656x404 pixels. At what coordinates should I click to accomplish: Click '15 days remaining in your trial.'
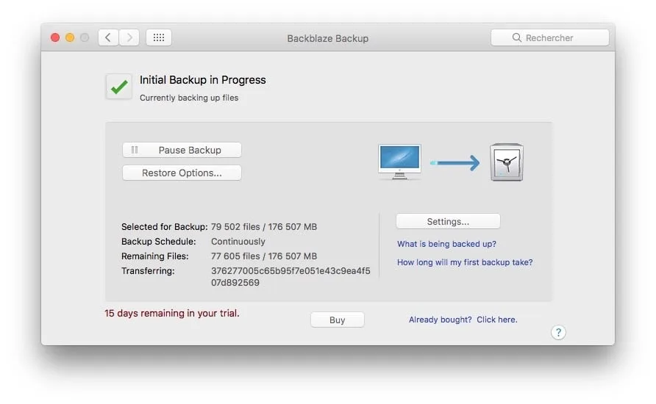(x=172, y=314)
